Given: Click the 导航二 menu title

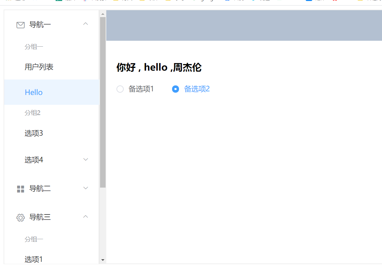Looking at the screenshot, I should click(x=40, y=189).
